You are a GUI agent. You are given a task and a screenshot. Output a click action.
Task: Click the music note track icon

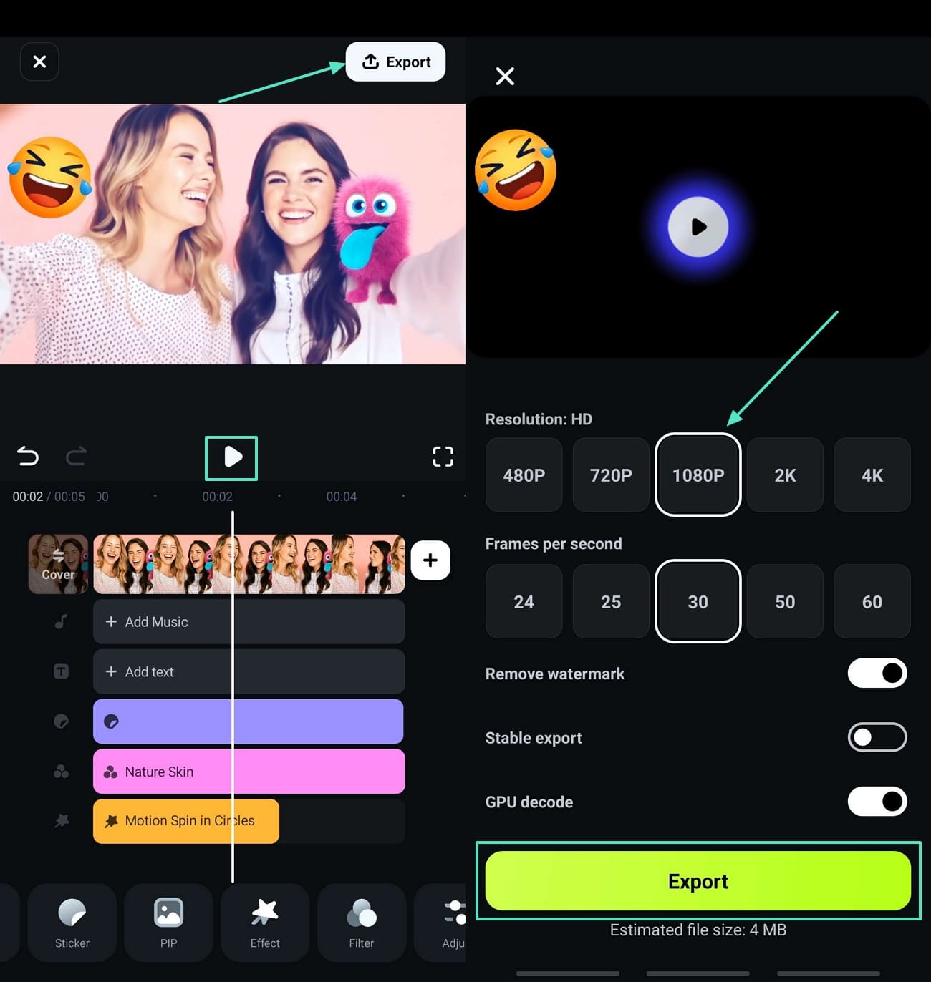click(60, 621)
